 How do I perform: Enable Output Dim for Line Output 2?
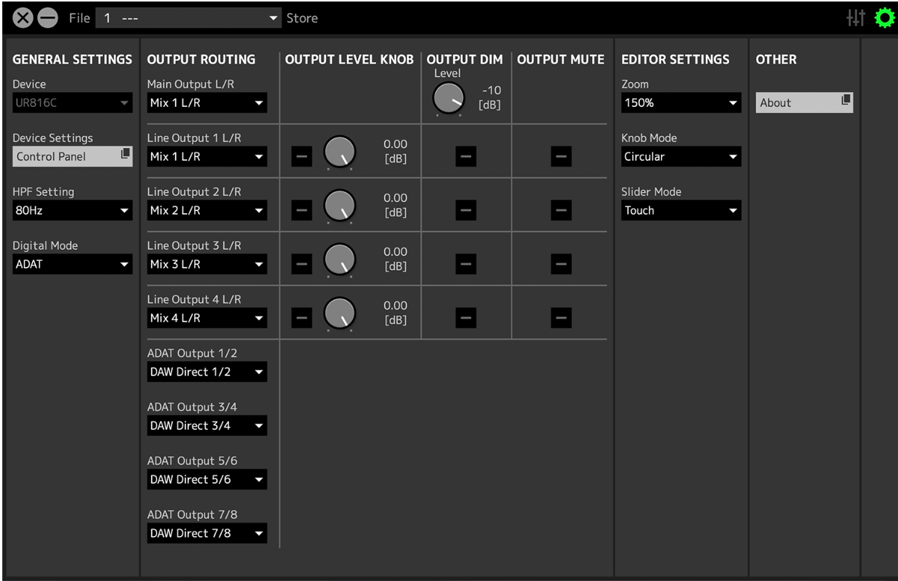[x=465, y=210]
